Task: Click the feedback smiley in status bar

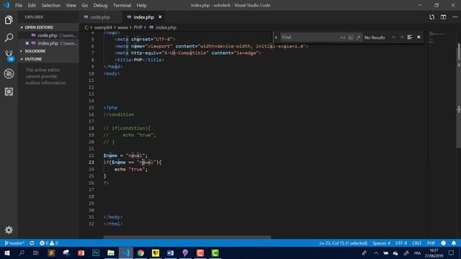Action: 444,243
